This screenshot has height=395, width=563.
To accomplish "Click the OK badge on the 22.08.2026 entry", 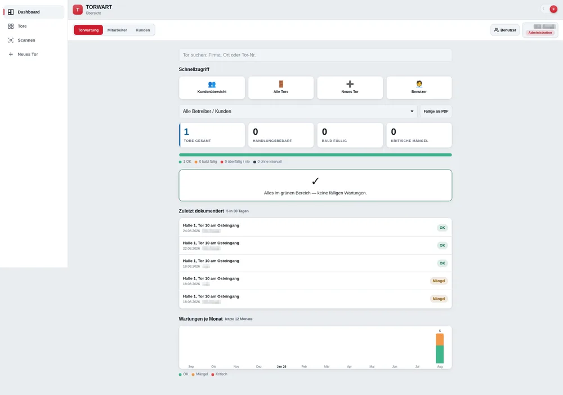I will 443,246.
